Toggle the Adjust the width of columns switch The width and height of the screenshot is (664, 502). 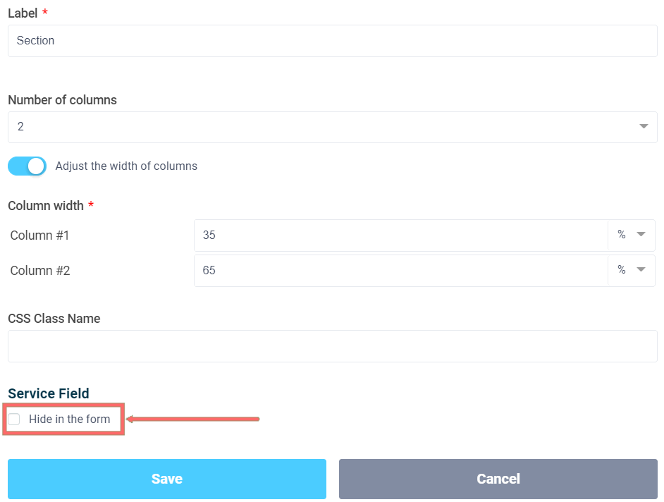coord(27,166)
